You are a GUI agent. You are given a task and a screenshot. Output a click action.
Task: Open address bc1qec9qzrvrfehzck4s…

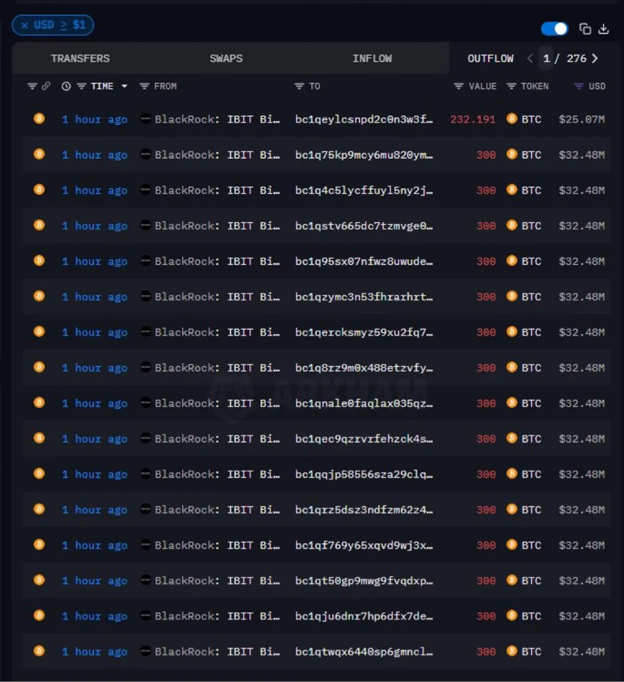click(x=364, y=439)
